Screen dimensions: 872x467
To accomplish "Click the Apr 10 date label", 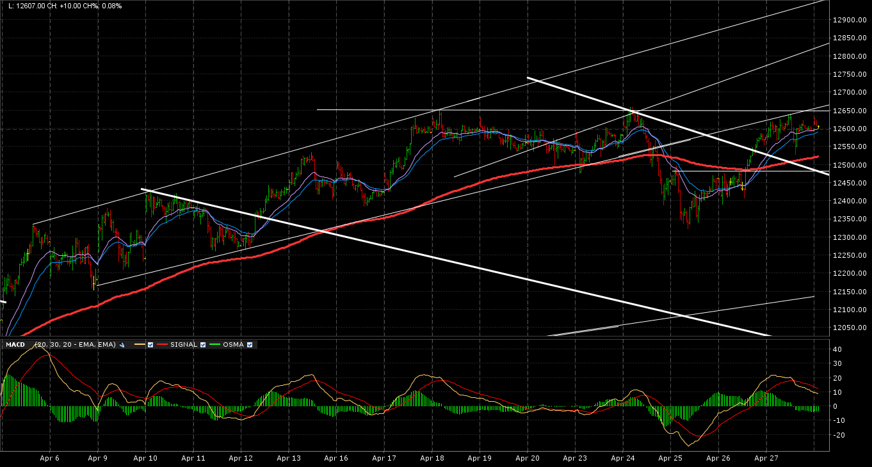I will point(145,458).
